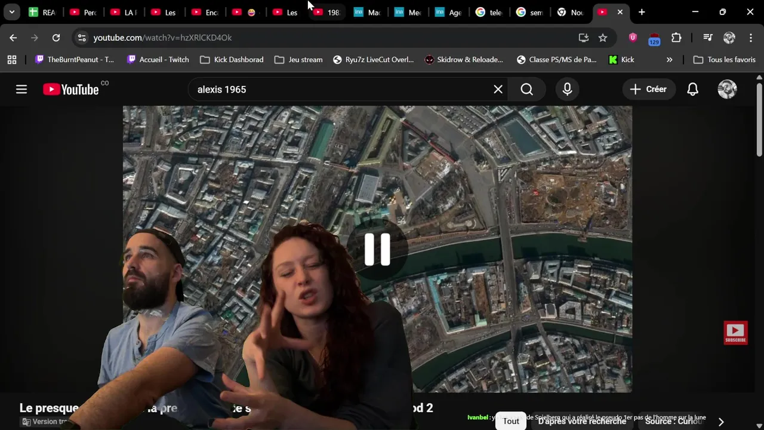The width and height of the screenshot is (764, 430).
Task: Switch to the Nou ChatGPT tab
Action: 569,12
